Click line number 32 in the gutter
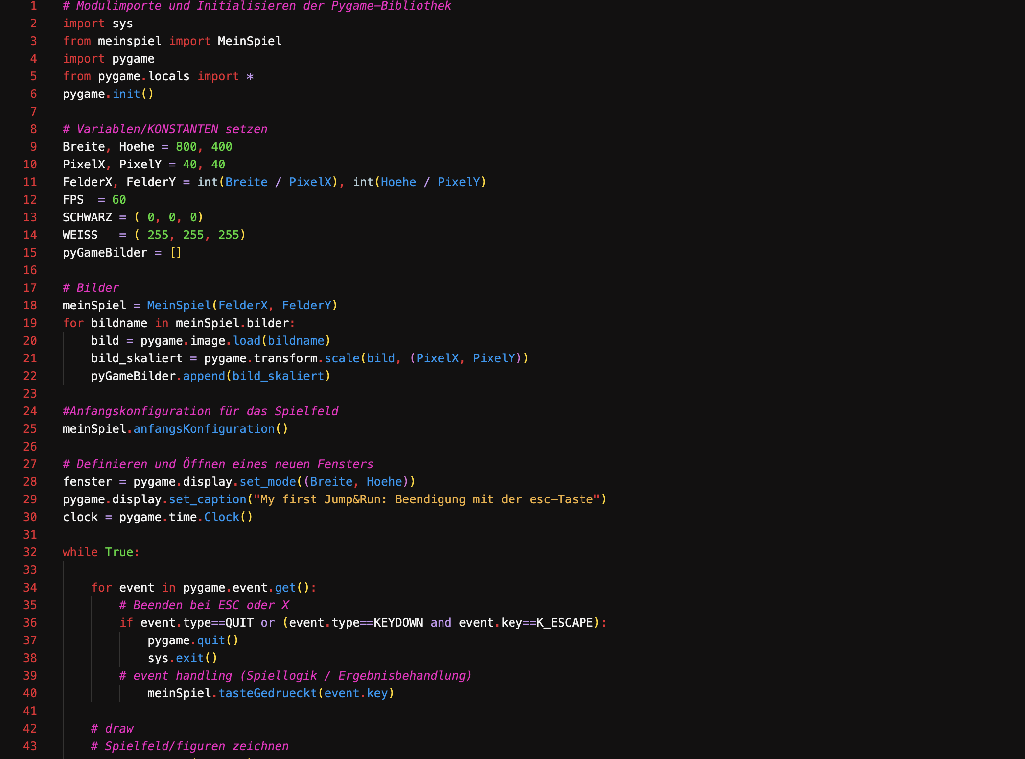 [30, 552]
